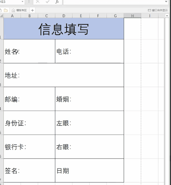
Task: Click the 窗口合并显示 button
Action: coord(158,10)
